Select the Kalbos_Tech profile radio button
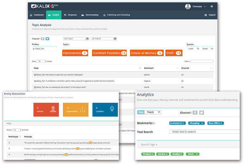 [34, 49]
